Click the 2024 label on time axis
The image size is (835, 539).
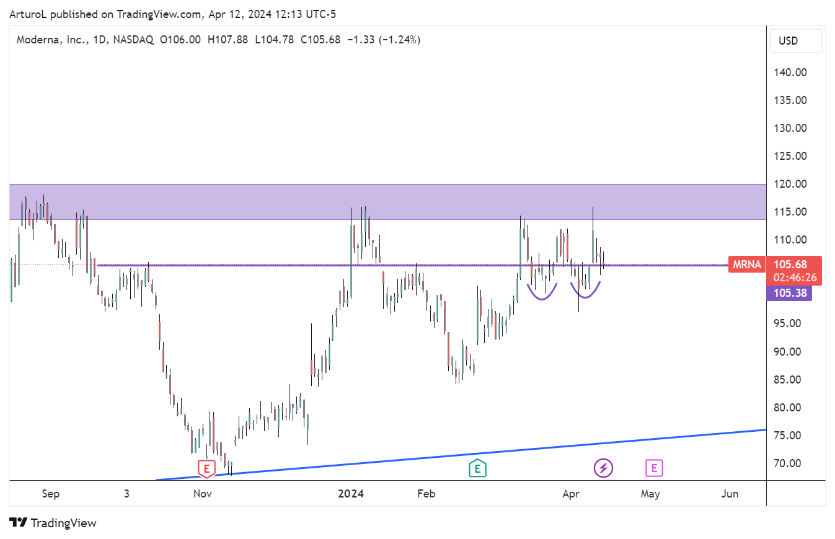(350, 494)
